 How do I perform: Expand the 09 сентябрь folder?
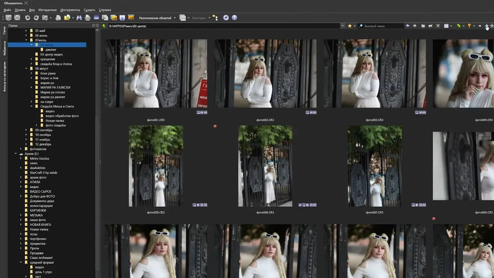pyautogui.click(x=26, y=130)
